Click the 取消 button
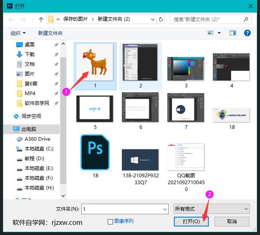Screen dimensions: 260x235 [x=232, y=222]
